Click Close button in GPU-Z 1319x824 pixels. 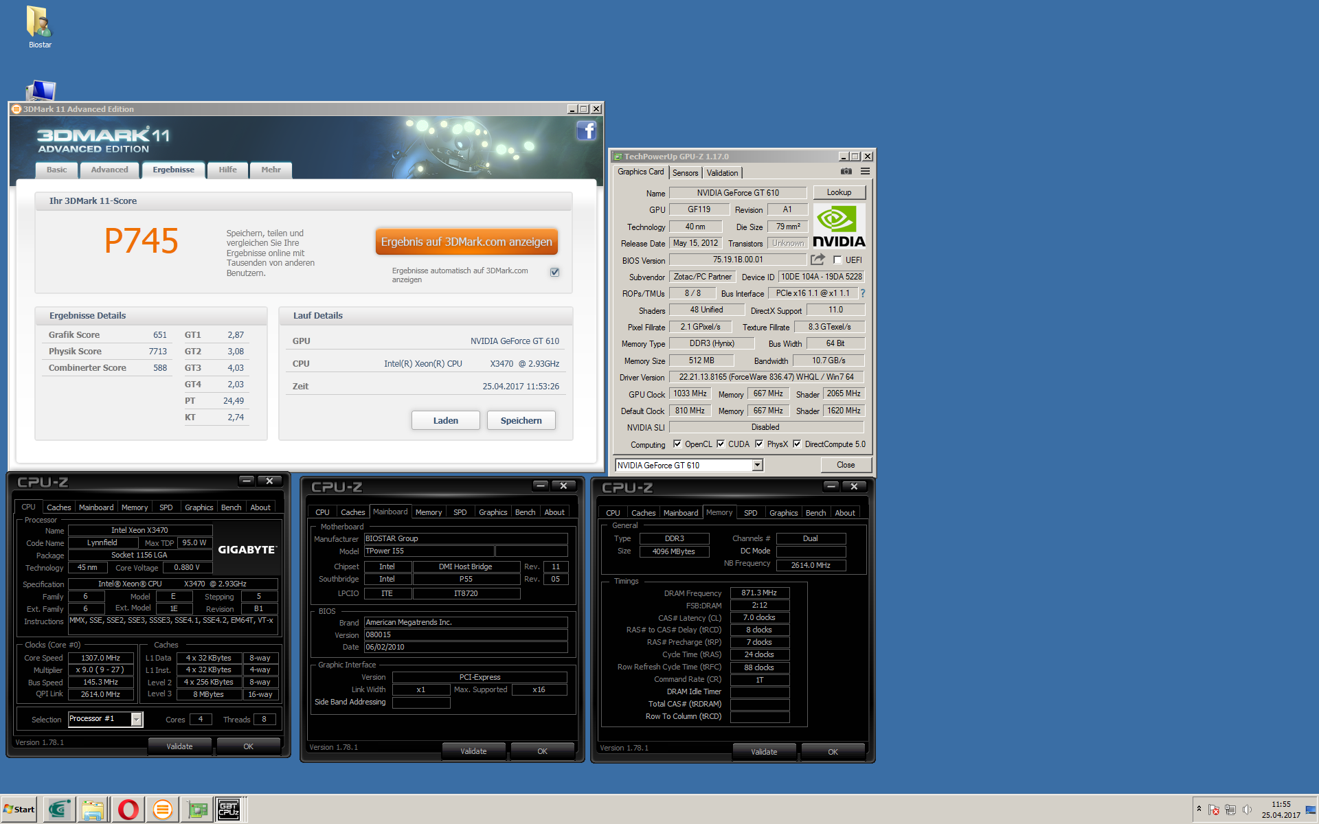click(x=846, y=465)
